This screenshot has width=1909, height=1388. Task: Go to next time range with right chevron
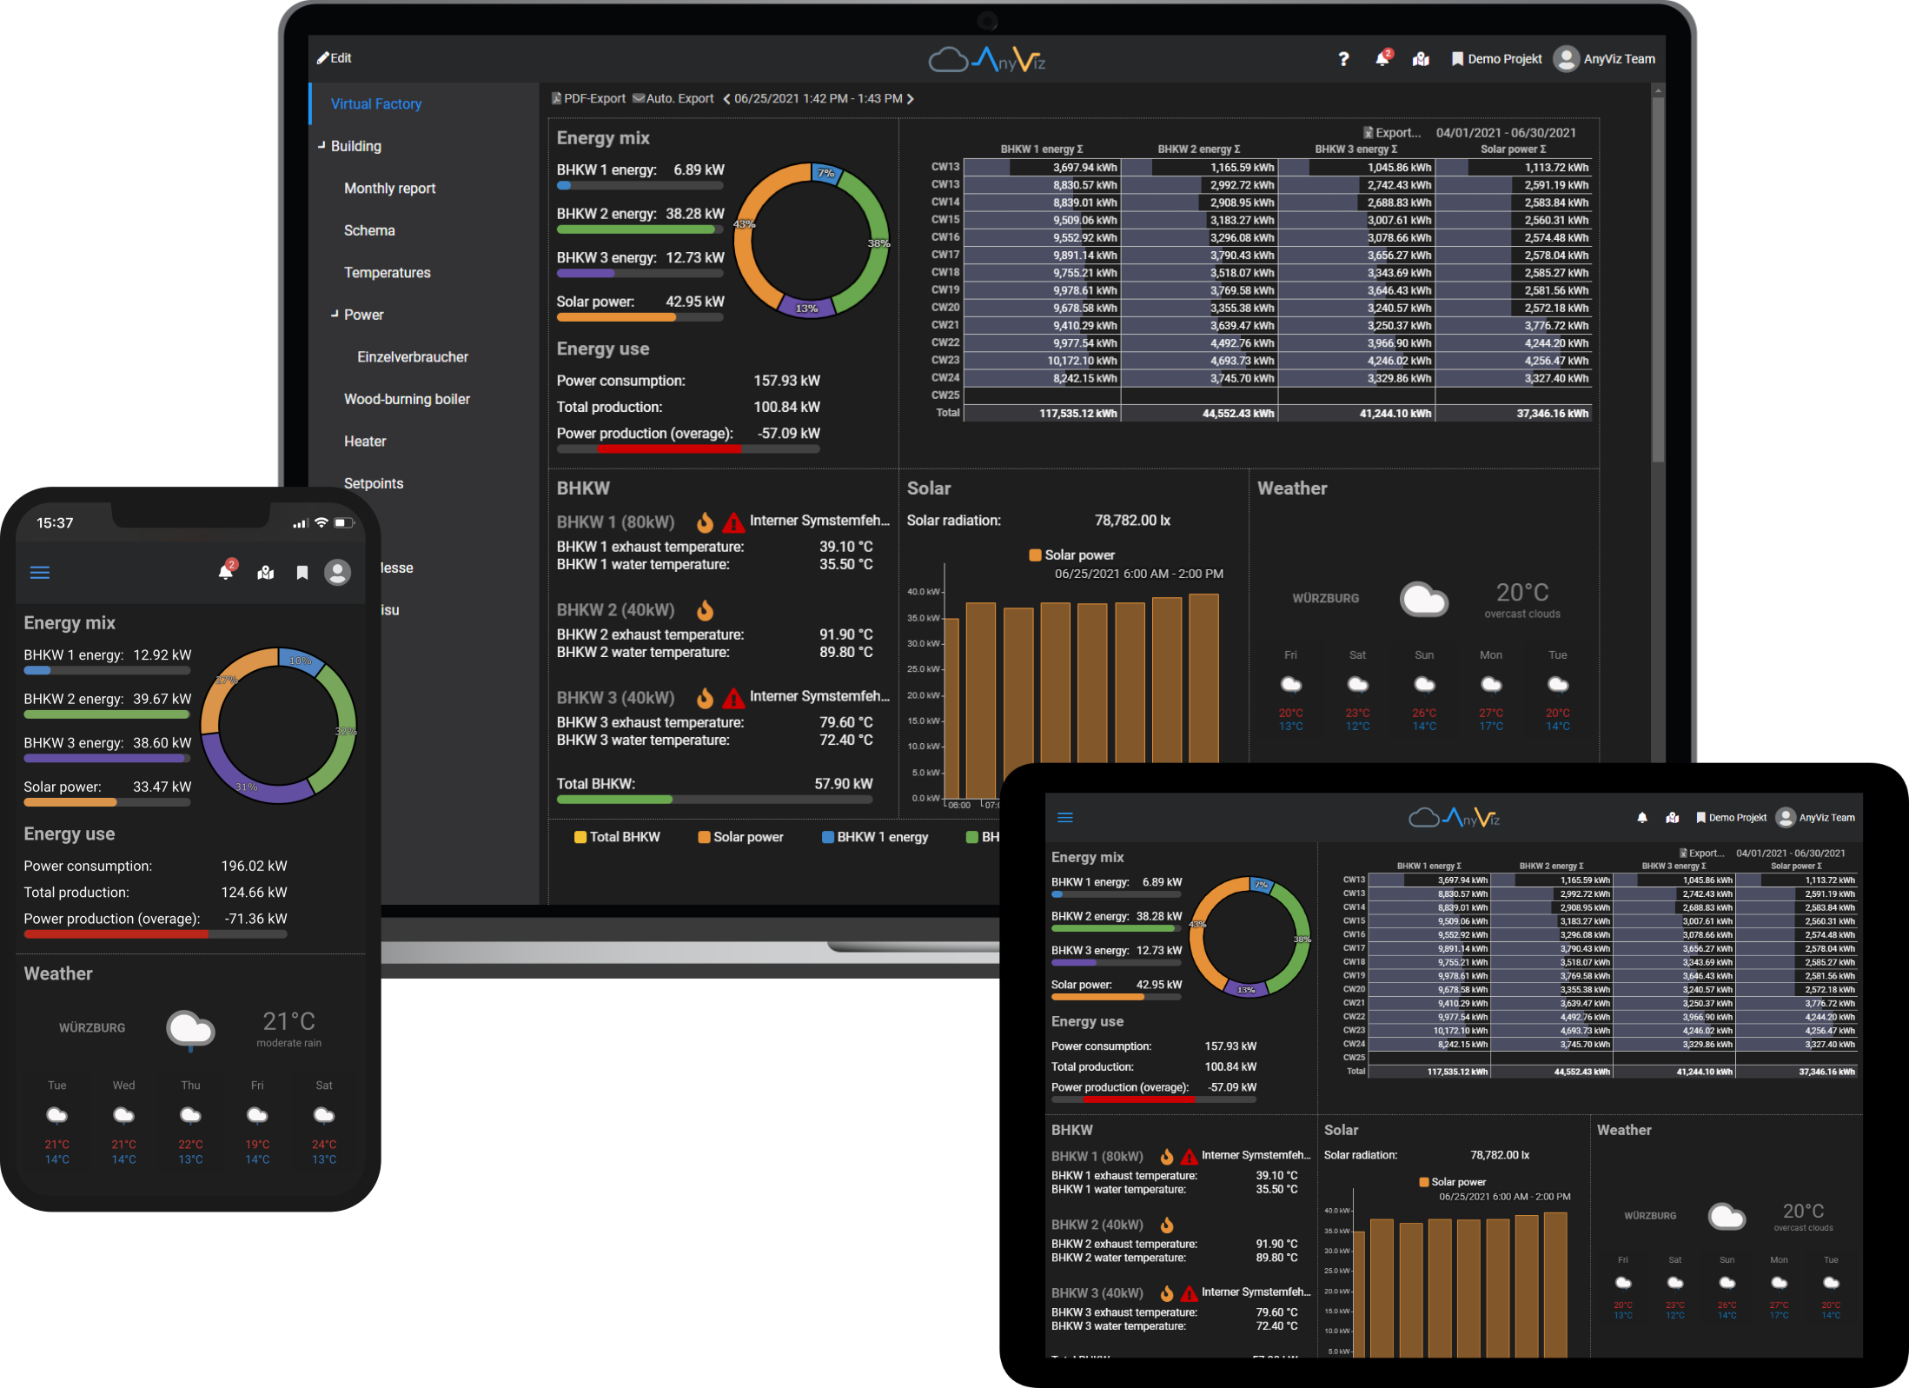911,99
